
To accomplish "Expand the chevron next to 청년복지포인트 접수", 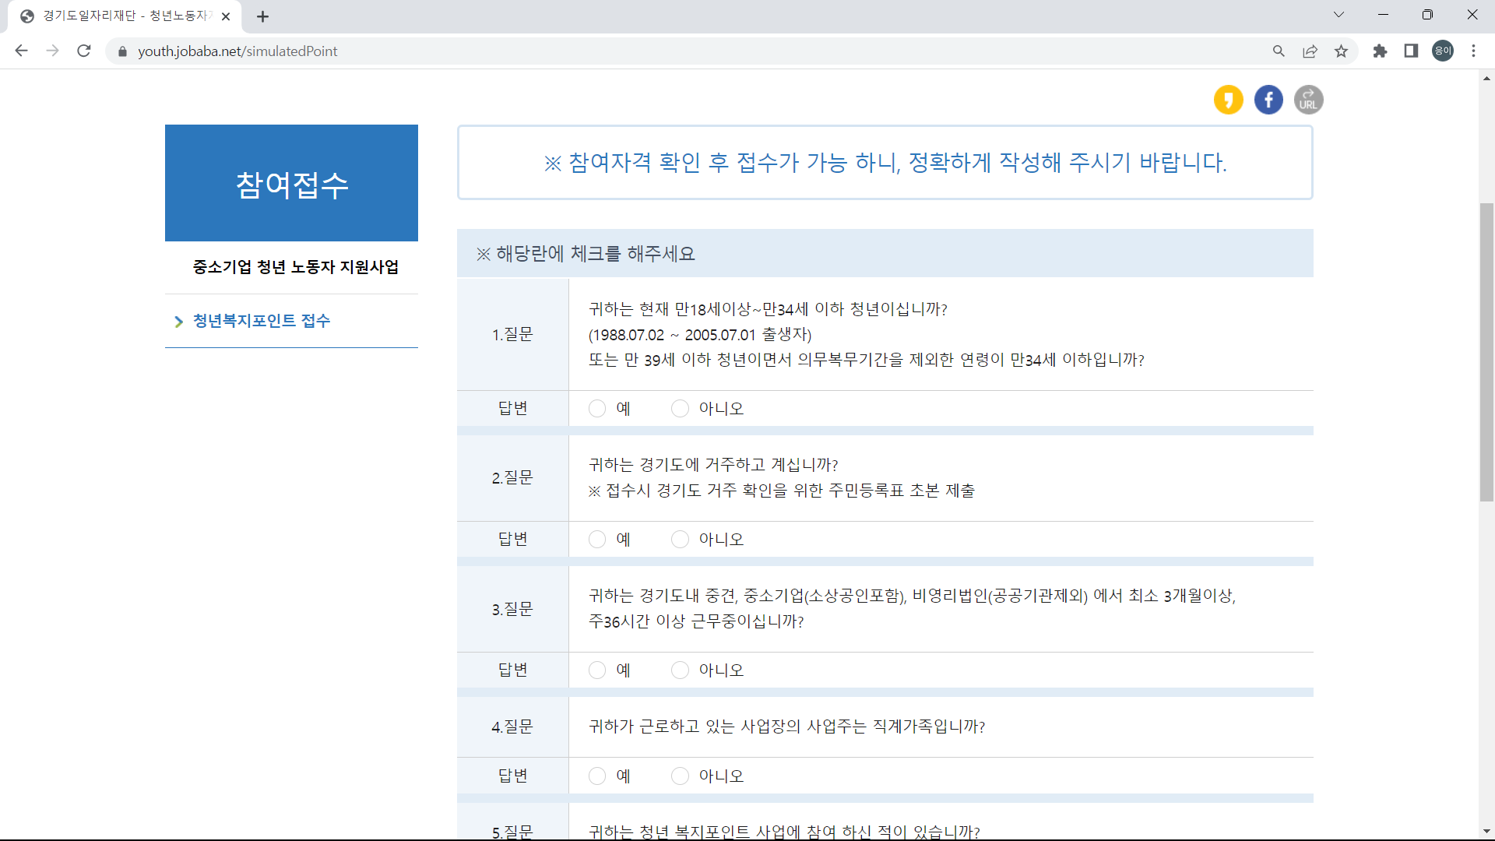I will (x=178, y=322).
